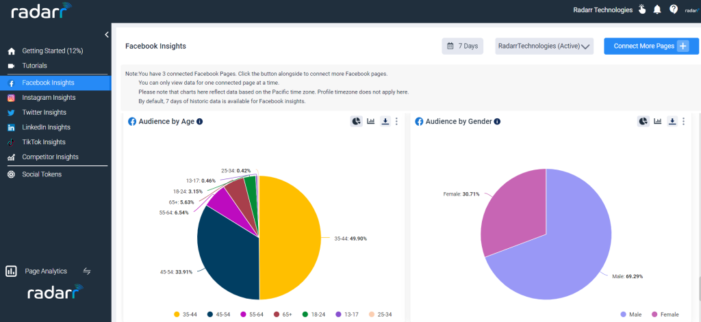Viewport: 701px width, 322px height.
Task: Toggle the 55-64 legend item
Action: (252, 314)
